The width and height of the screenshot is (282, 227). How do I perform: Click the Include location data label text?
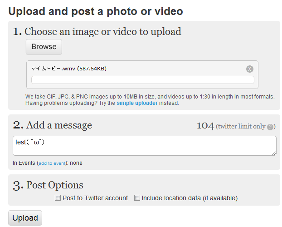click(190, 198)
